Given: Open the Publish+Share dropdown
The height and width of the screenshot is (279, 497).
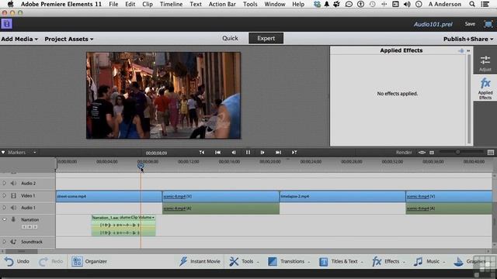Looking at the screenshot, I should point(468,40).
